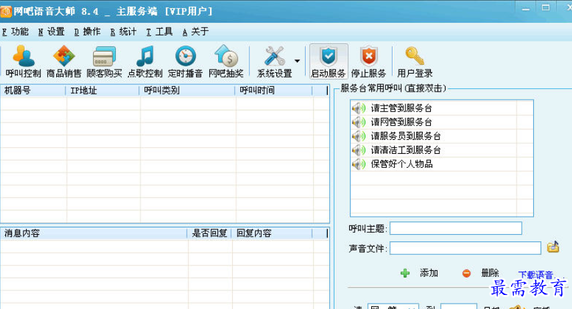This screenshot has width=572, height=309.
Task: Open the 工具 menu
Action: tap(159, 31)
